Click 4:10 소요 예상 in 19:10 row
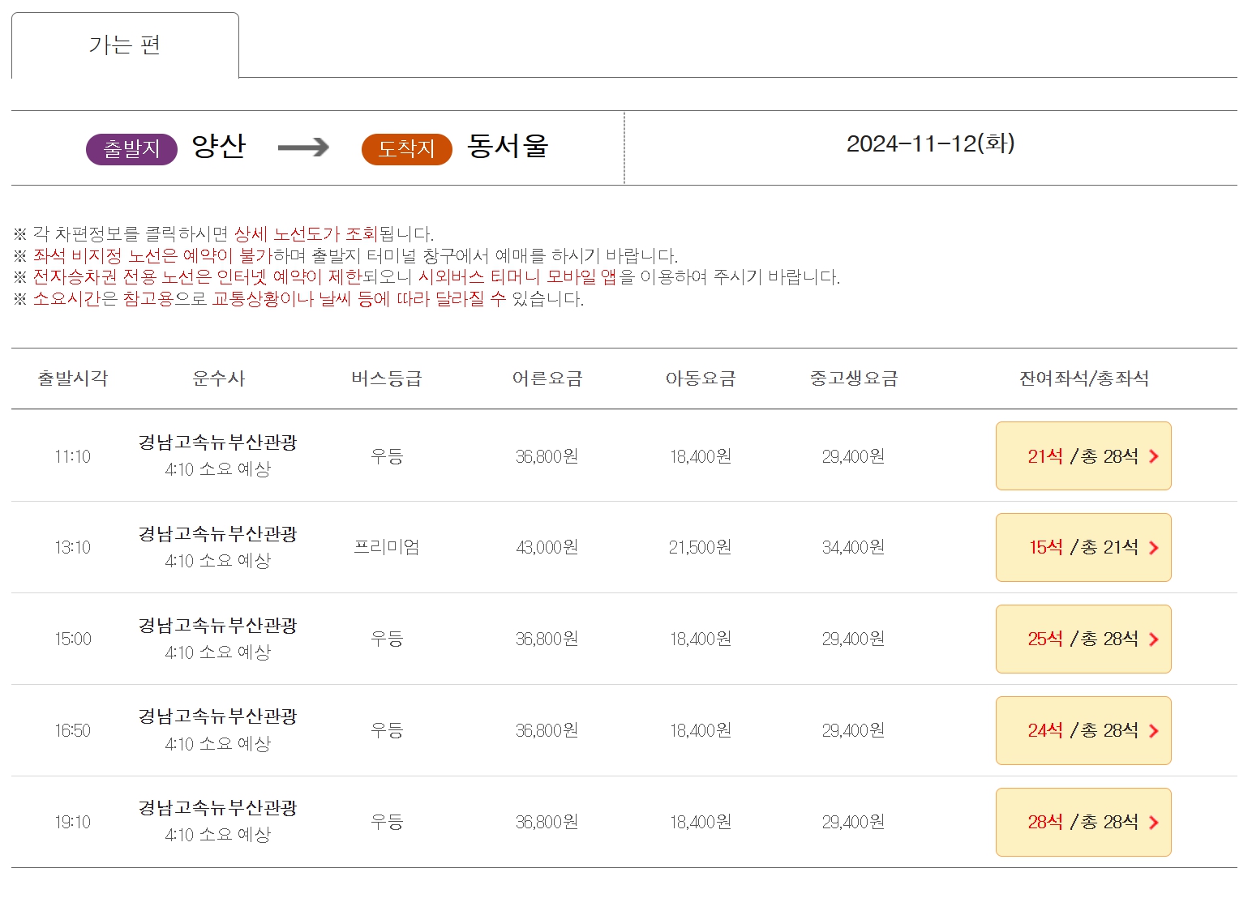This screenshot has width=1252, height=898. (x=218, y=835)
